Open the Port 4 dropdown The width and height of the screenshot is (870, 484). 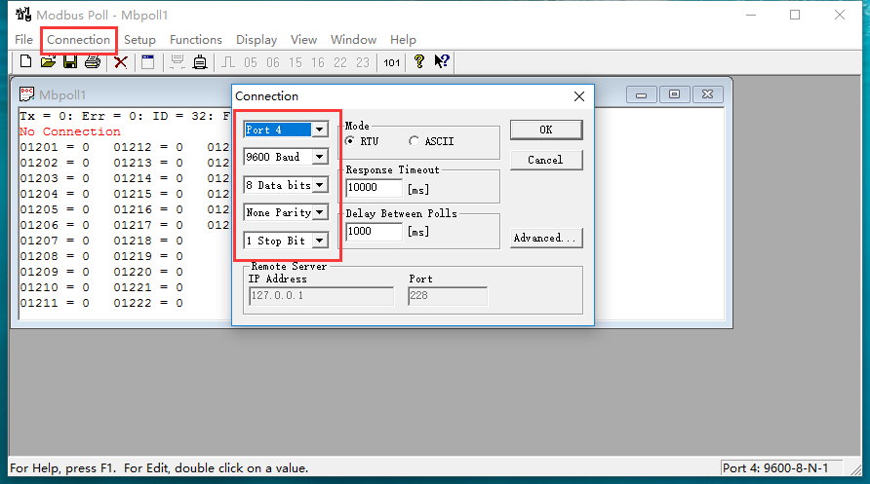320,130
